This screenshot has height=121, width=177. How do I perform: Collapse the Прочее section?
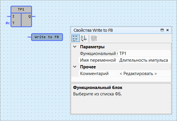75,67
